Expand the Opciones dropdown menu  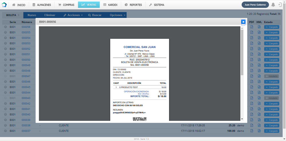(x=118, y=15)
